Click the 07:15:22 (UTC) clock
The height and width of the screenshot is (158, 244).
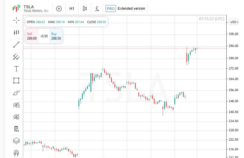212,19
